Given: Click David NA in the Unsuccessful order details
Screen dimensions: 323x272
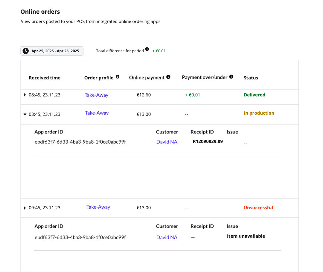Looking at the screenshot, I should 167,237.
